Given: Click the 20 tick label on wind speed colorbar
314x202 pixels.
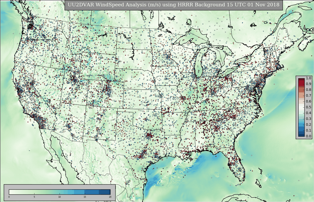Looking at the screenshot, I should coord(110,197).
